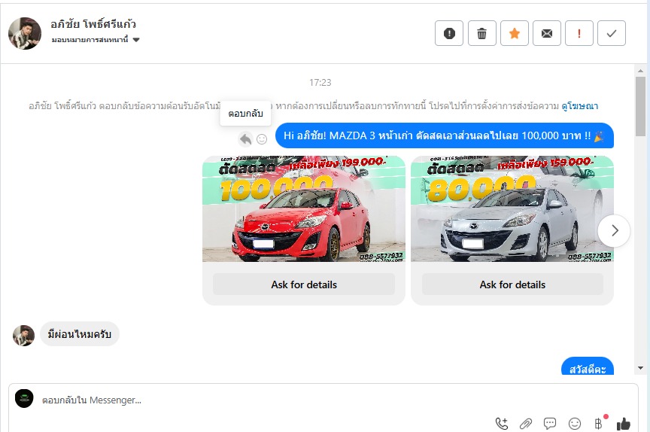The height and width of the screenshot is (432, 650).
Task: Attach a file with paperclip icon
Action: point(526,423)
